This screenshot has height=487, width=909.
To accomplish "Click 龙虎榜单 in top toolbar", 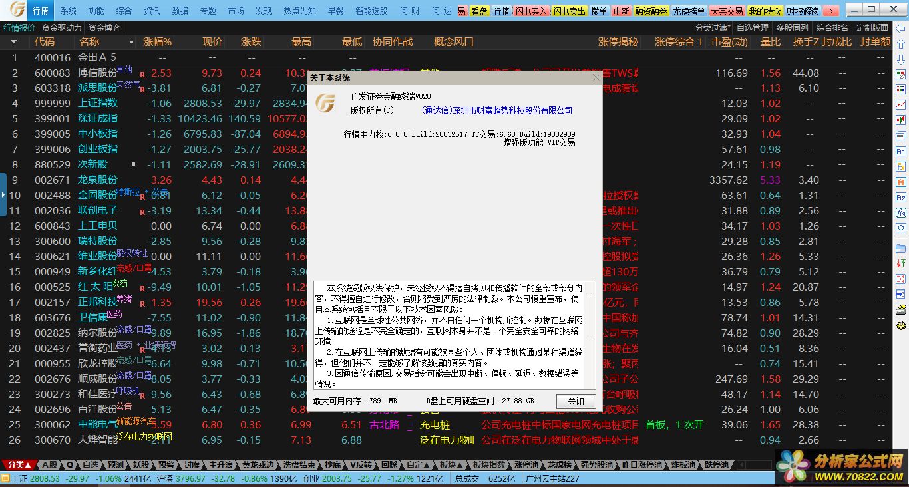I will pos(689,11).
